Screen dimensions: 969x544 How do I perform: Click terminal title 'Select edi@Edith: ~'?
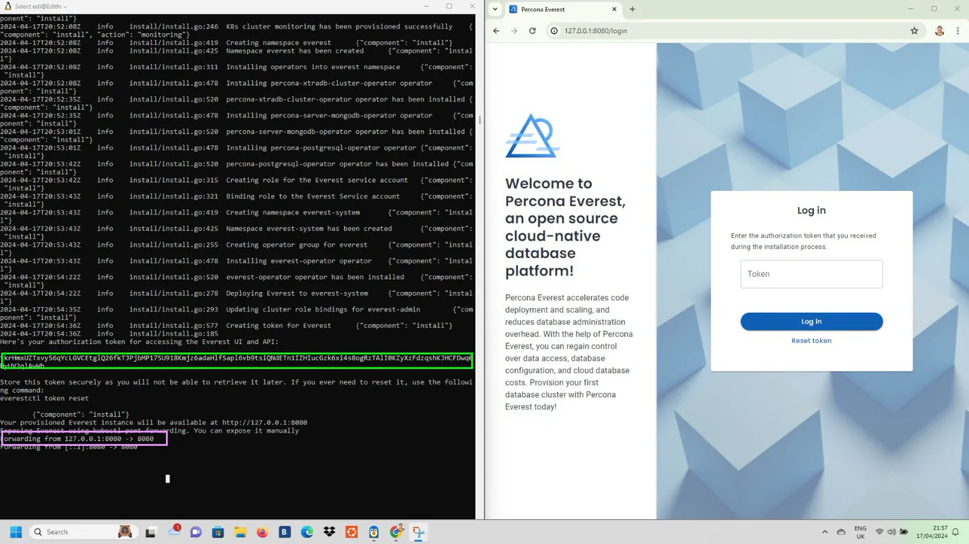pos(40,6)
